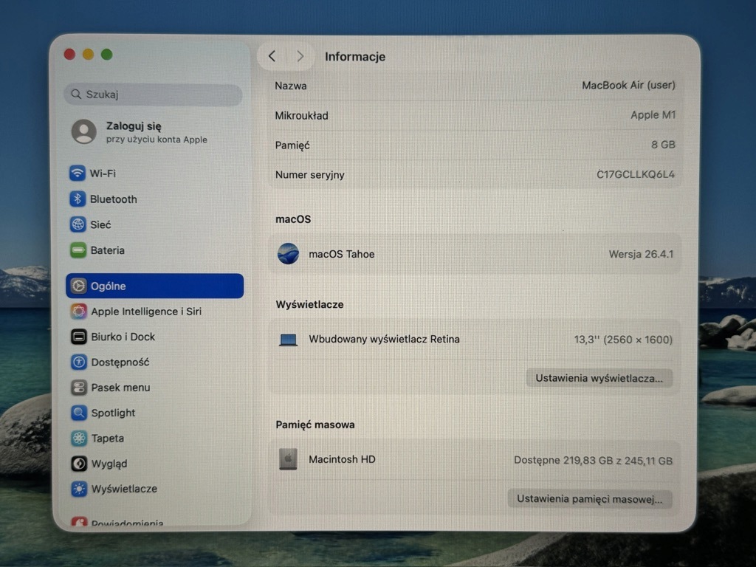756x567 pixels.
Task: Click the search magnifier icon
Action: pos(76,94)
